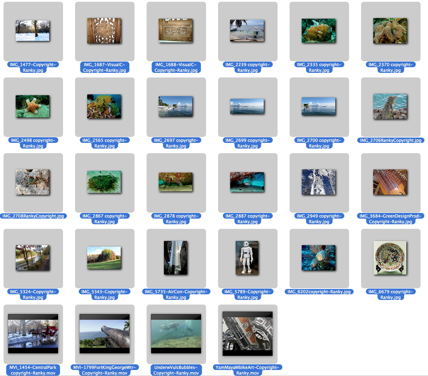The image size is (428, 376).
Task: Click the green sea grass thumbnail IMG_2867
Action: [104, 182]
